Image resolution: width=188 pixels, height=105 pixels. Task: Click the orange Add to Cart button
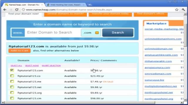click(19, 50)
